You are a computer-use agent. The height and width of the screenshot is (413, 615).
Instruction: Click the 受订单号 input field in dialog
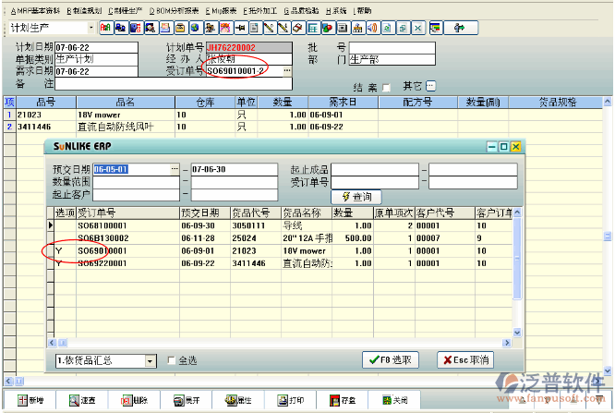point(374,182)
